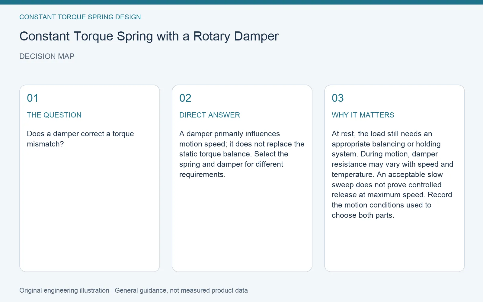483x302 pixels.
Task: Click the paragraph starting 'A damper primarily influences'
Action: [242, 154]
